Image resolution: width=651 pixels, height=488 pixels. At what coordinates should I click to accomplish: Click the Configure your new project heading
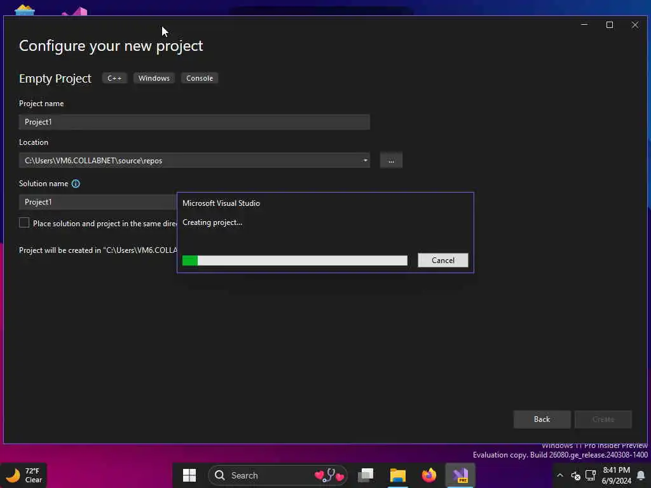coord(111,46)
